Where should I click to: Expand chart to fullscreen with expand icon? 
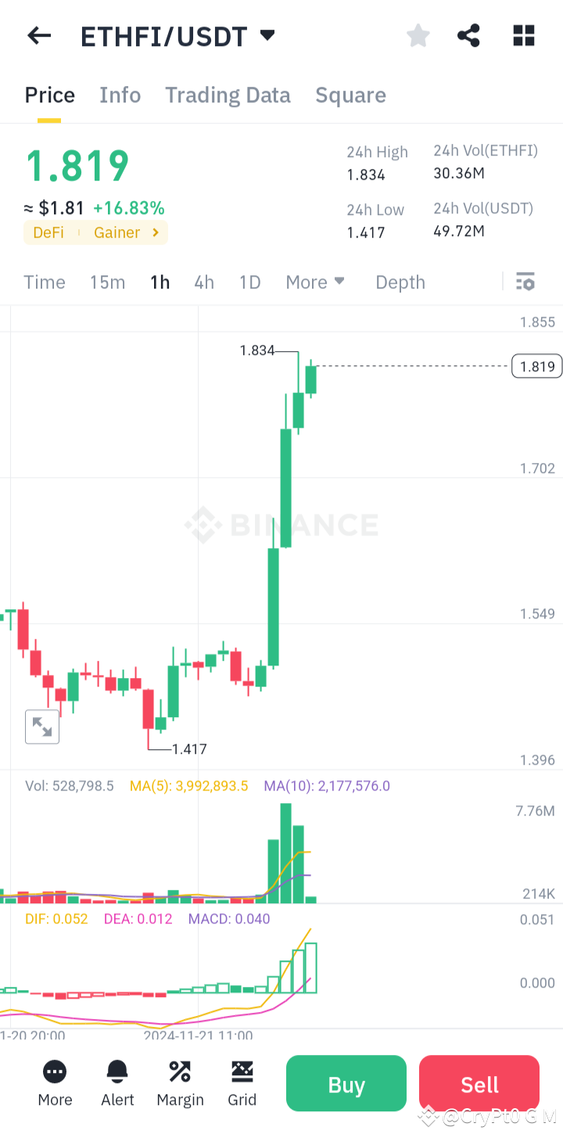click(41, 726)
